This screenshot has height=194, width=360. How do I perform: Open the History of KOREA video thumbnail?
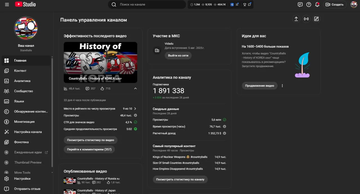(x=100, y=62)
